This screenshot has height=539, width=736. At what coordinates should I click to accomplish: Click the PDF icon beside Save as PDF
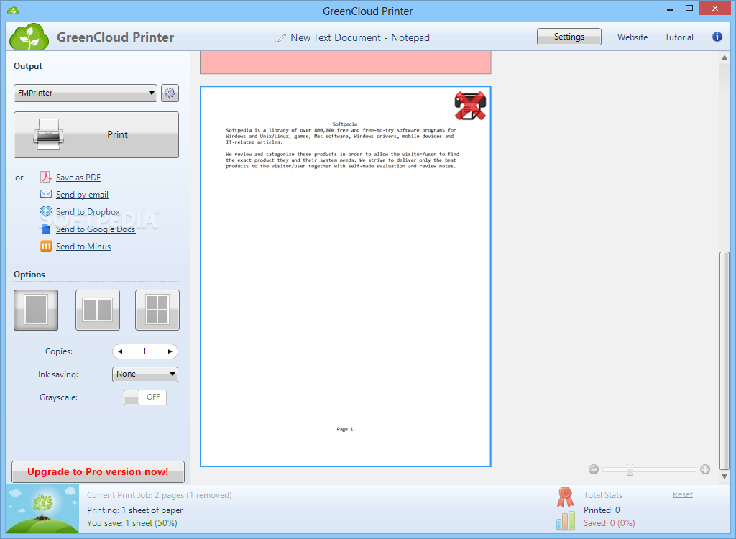(x=45, y=177)
